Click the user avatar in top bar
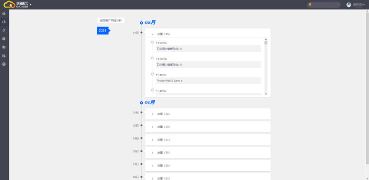The image size is (369, 180). coord(349,5)
